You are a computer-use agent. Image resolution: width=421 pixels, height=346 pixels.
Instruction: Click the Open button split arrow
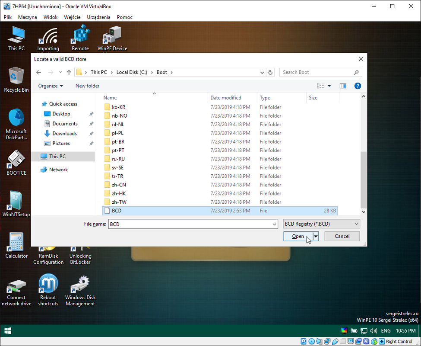pos(316,236)
